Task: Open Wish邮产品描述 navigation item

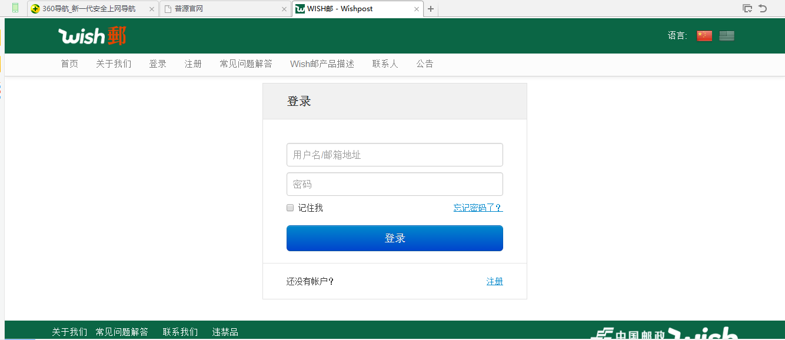Action: pos(322,64)
